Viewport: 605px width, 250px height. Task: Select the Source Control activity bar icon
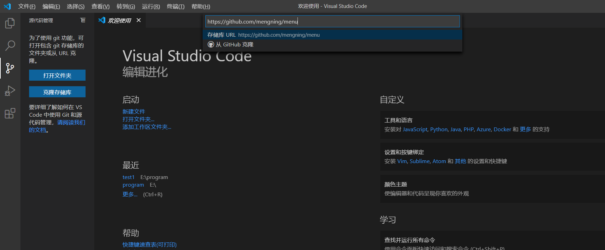point(10,68)
